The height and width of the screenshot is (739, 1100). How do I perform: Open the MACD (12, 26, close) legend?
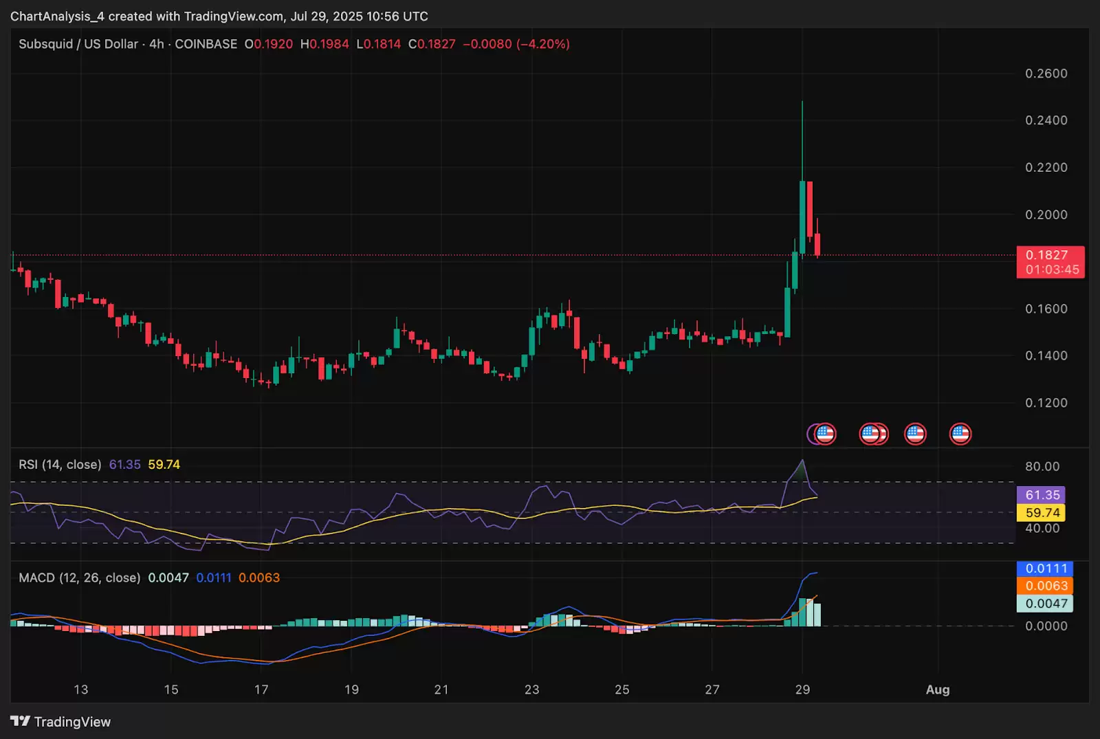tap(79, 578)
